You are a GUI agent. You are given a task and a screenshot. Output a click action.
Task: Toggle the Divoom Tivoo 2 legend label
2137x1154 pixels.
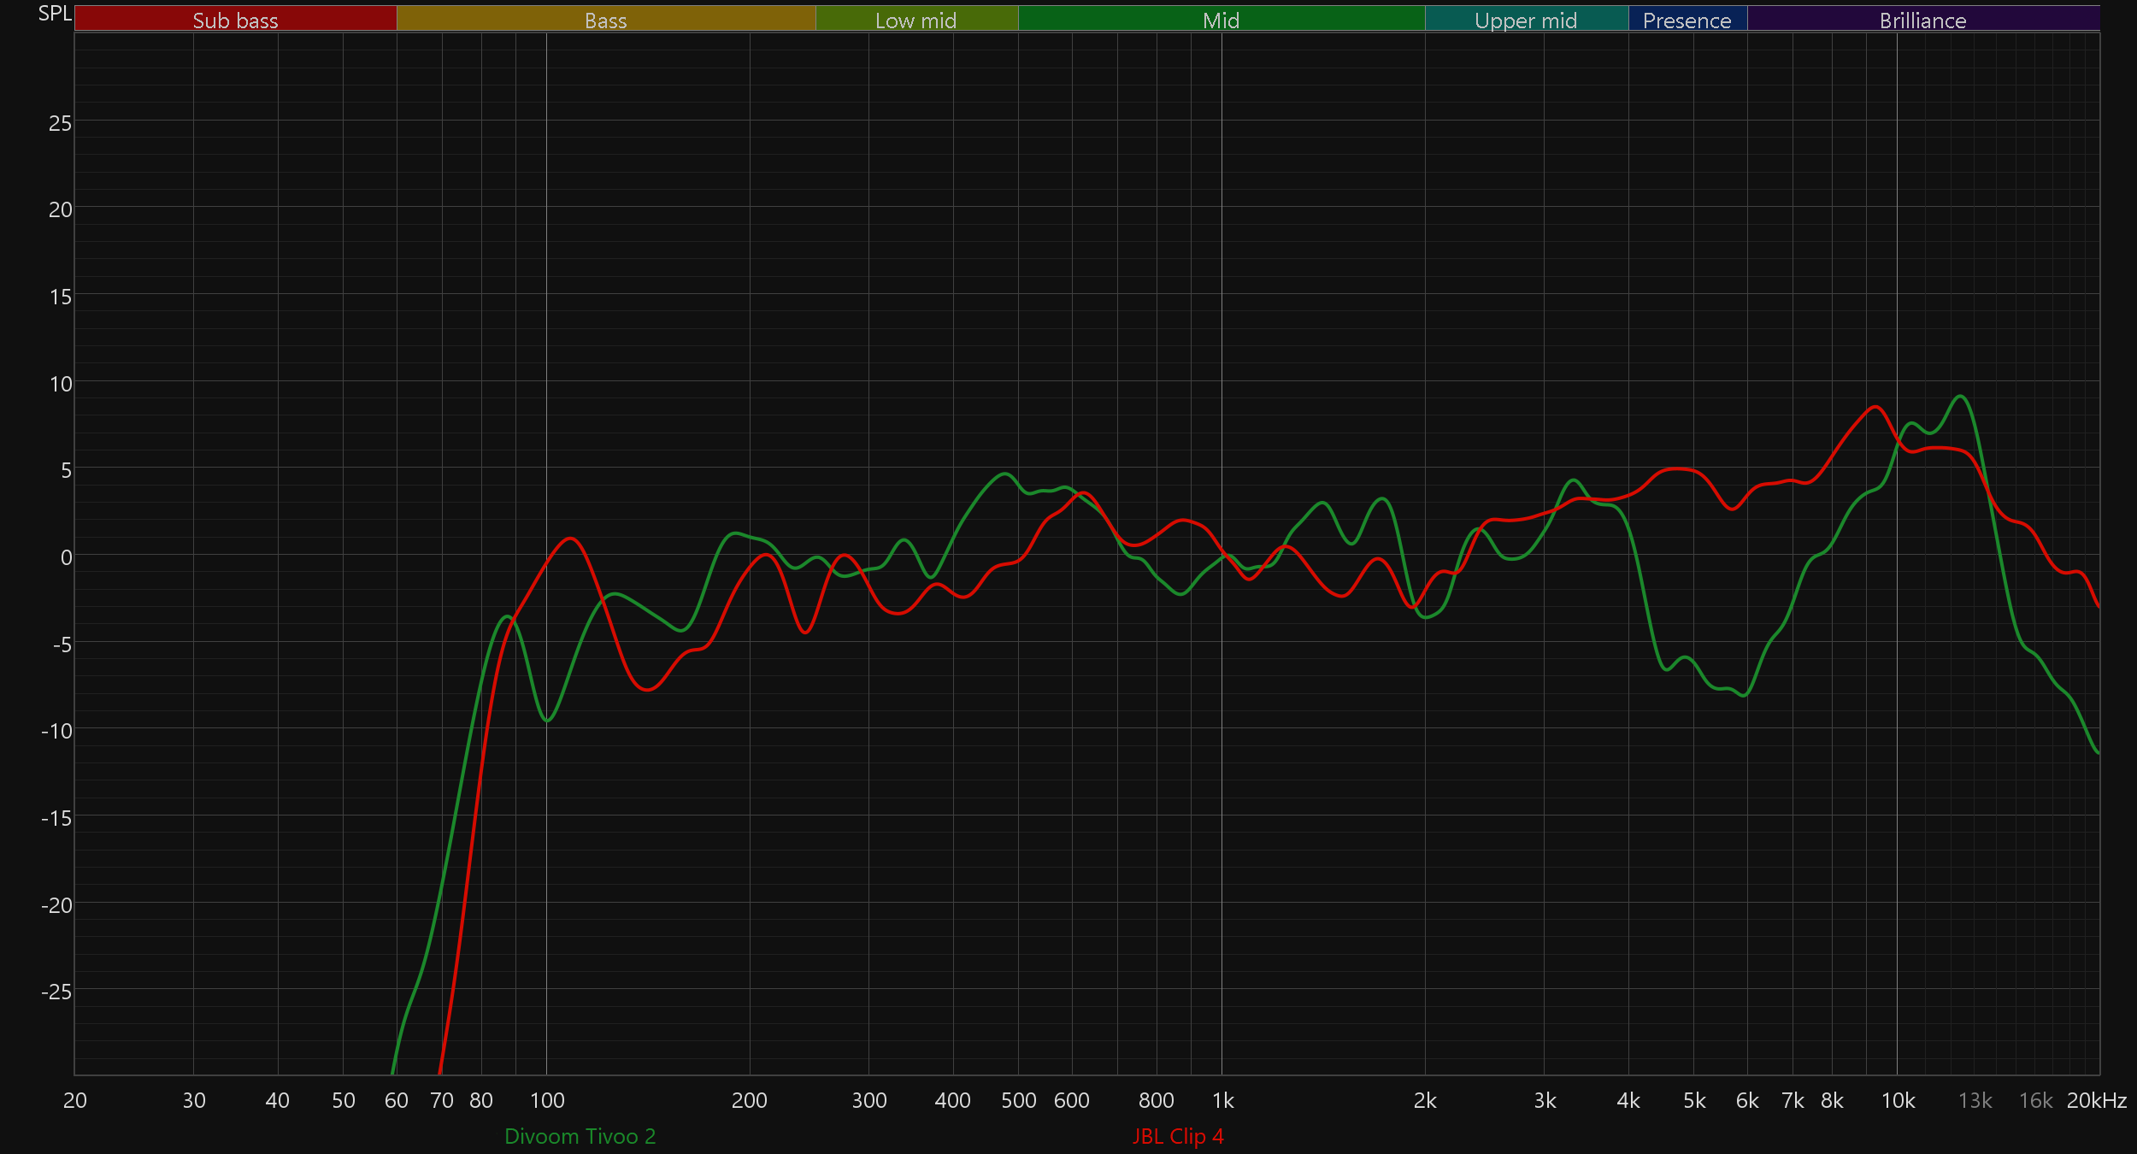pyautogui.click(x=580, y=1136)
